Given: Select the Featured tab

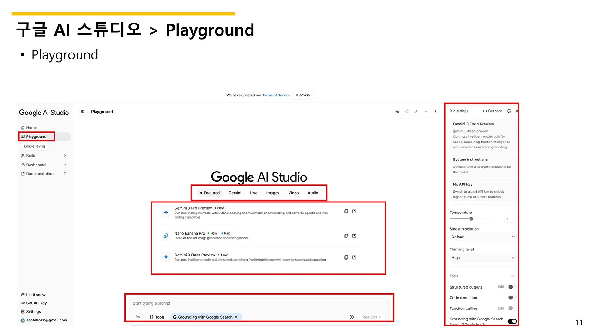Looking at the screenshot, I should click(210, 193).
